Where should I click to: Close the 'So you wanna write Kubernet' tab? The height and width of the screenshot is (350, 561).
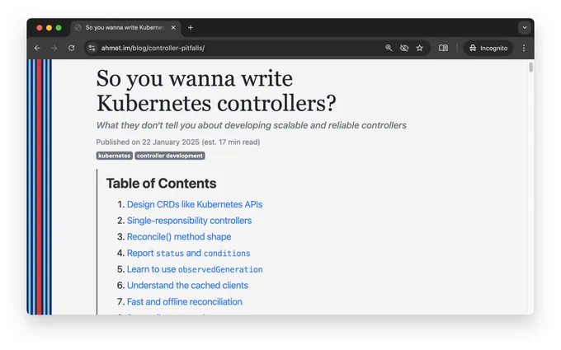(x=173, y=27)
